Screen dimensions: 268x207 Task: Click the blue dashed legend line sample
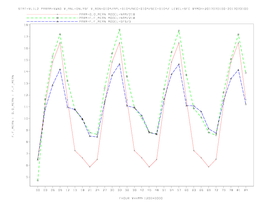[52, 22]
